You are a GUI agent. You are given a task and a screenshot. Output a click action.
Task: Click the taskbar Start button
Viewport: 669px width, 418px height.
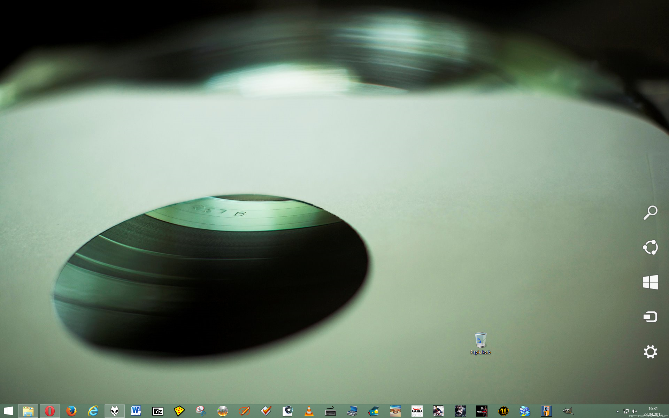[8, 411]
